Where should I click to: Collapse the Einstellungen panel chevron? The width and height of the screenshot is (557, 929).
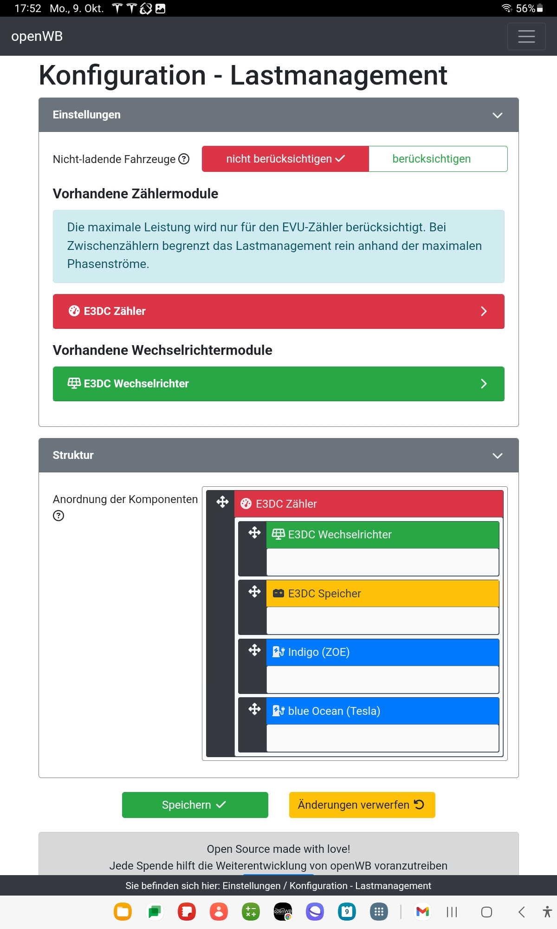click(x=497, y=115)
